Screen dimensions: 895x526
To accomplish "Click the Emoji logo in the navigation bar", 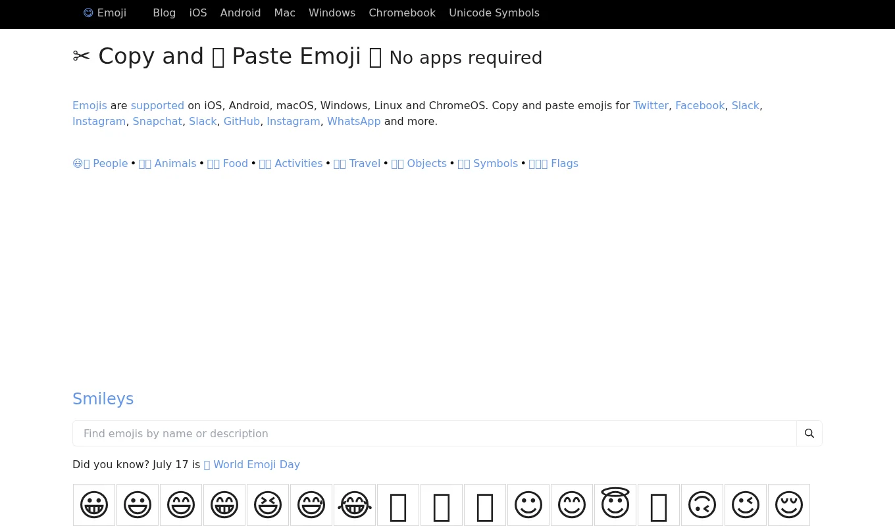I will tap(105, 12).
